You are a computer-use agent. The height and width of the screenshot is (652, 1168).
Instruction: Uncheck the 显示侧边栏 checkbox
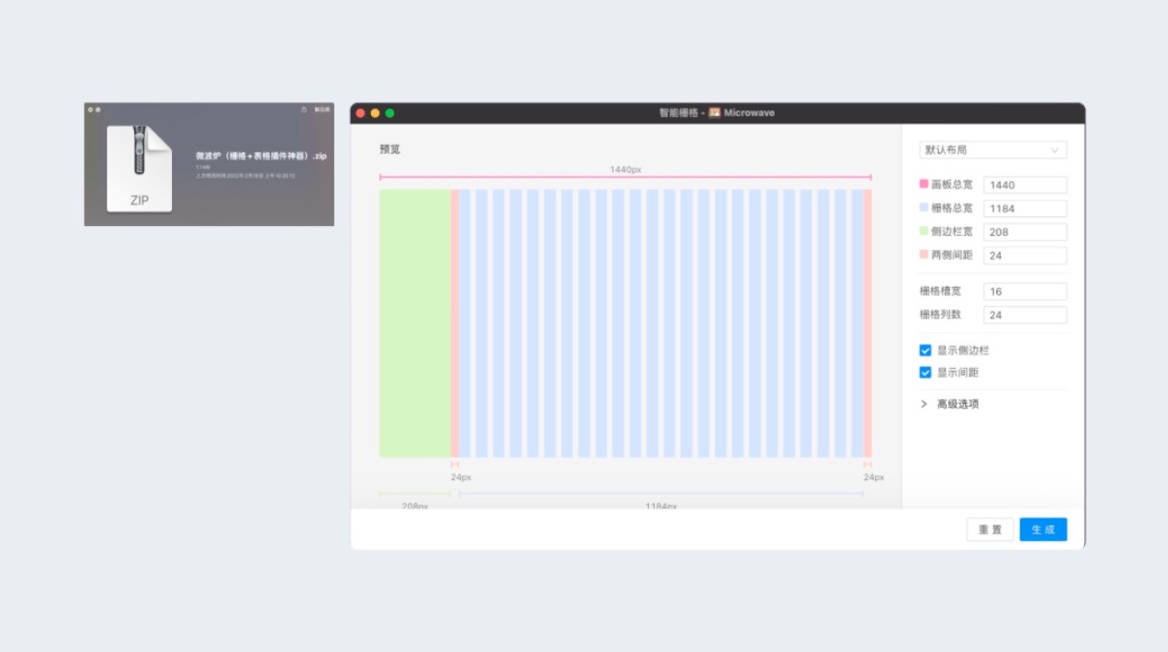[x=925, y=351]
